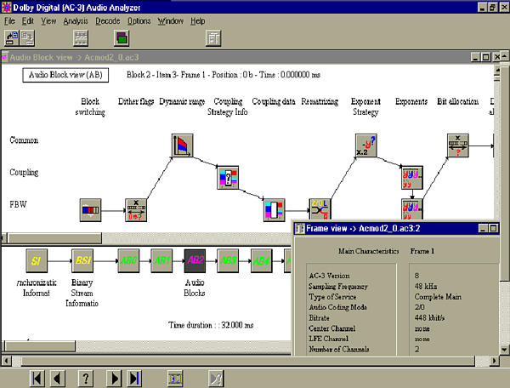Select the Exponents icon in FBW row

[x=412, y=209]
